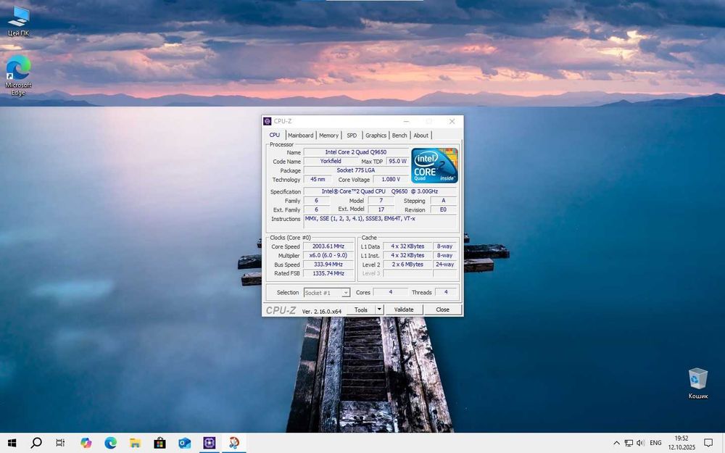The height and width of the screenshot is (453, 725).
Task: Click the Technology value '45 nm'
Action: (x=318, y=179)
